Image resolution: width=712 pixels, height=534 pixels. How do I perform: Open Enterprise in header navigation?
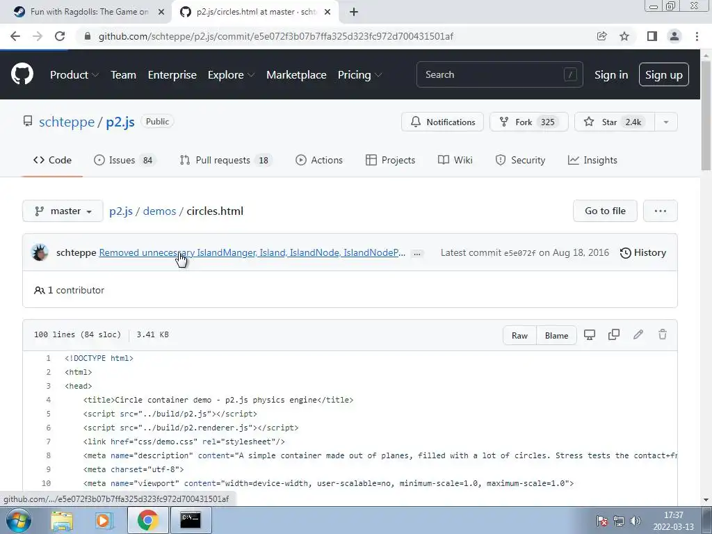point(172,75)
